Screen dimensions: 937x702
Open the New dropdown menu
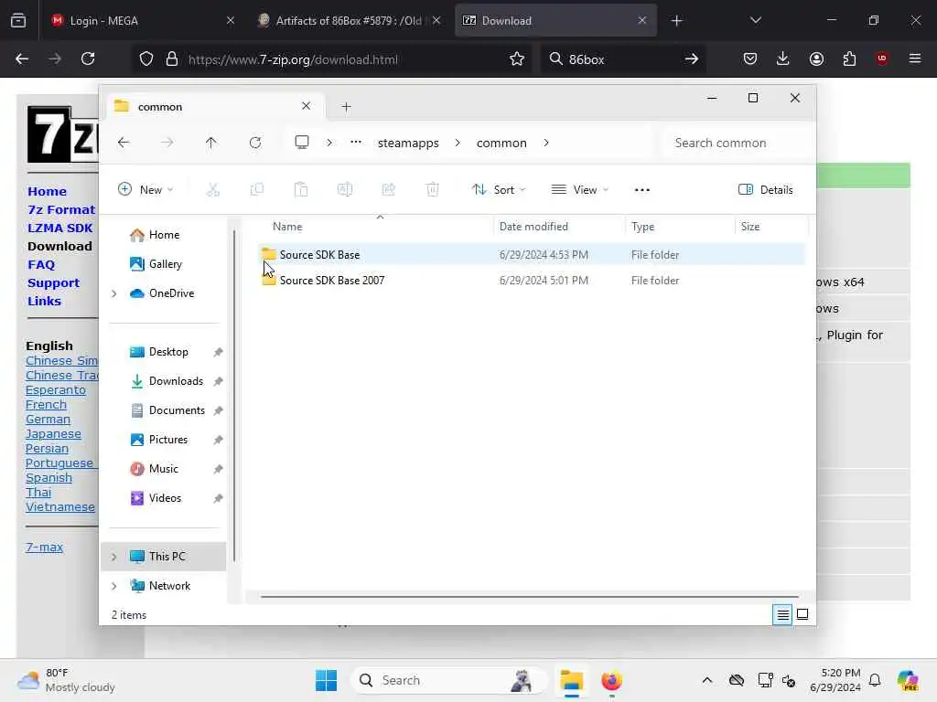(145, 190)
